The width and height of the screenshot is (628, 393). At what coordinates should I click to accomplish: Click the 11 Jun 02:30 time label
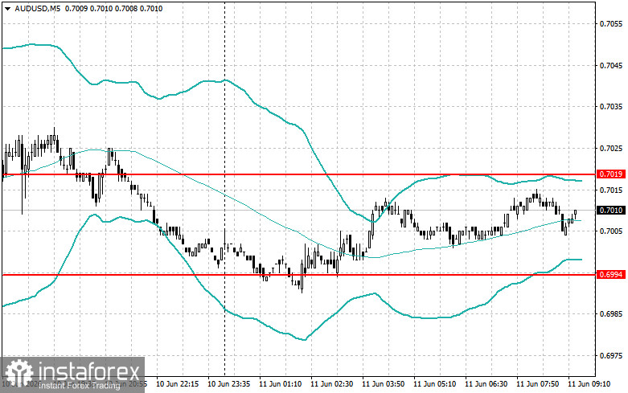331,384
